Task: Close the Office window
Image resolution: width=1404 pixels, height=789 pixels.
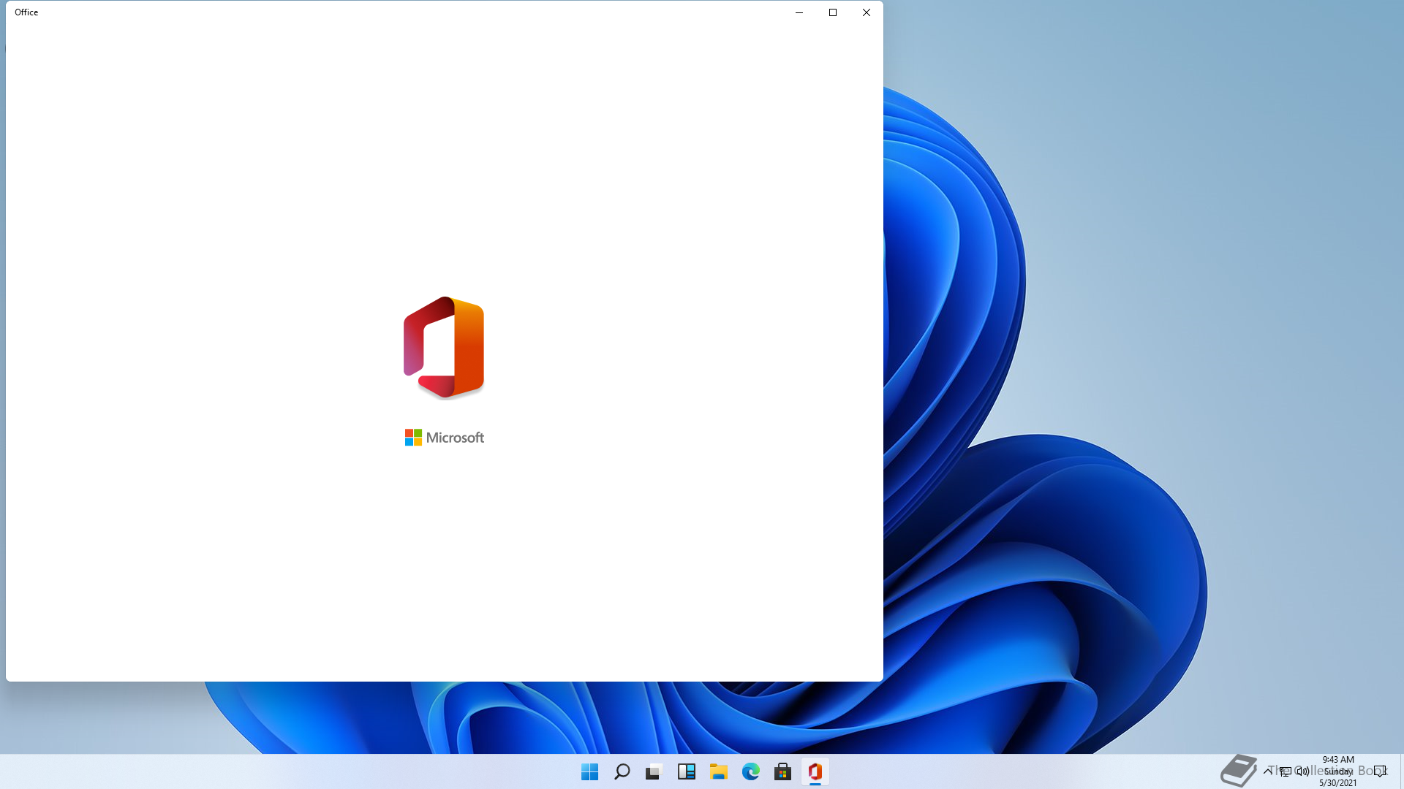Action: click(x=867, y=12)
